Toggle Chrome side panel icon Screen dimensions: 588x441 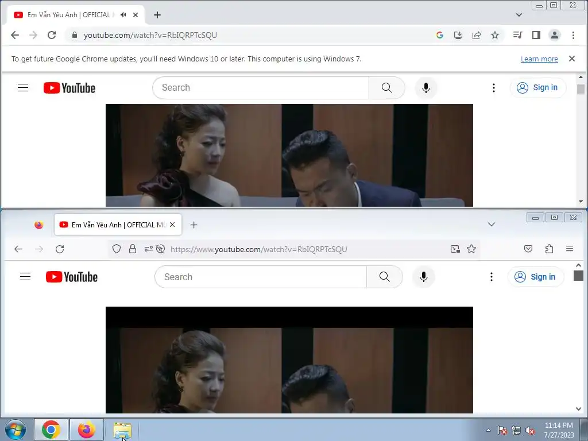click(536, 35)
